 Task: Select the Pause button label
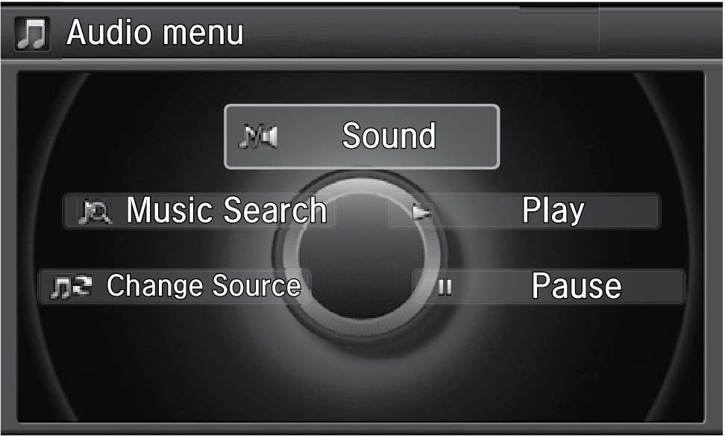point(576,286)
